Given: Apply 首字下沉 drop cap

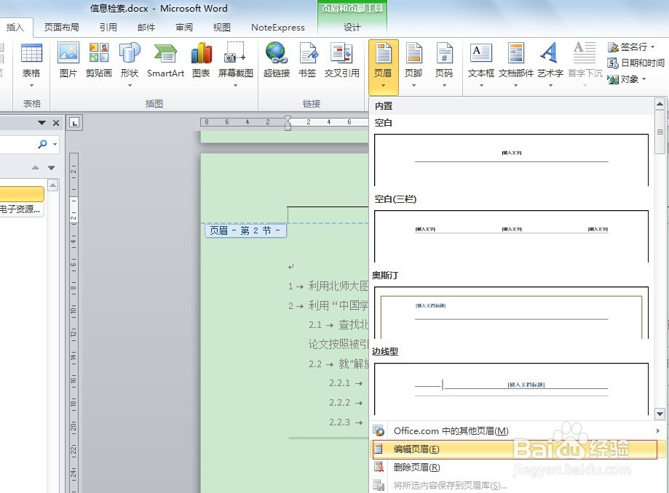Looking at the screenshot, I should [583, 62].
